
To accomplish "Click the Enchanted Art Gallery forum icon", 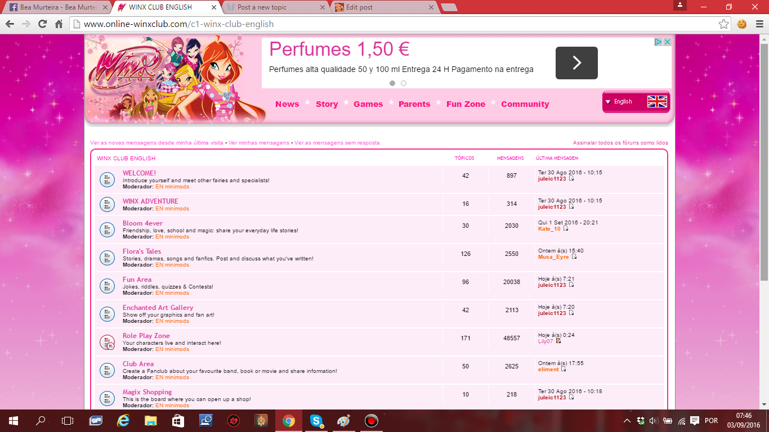I will 107,314.
